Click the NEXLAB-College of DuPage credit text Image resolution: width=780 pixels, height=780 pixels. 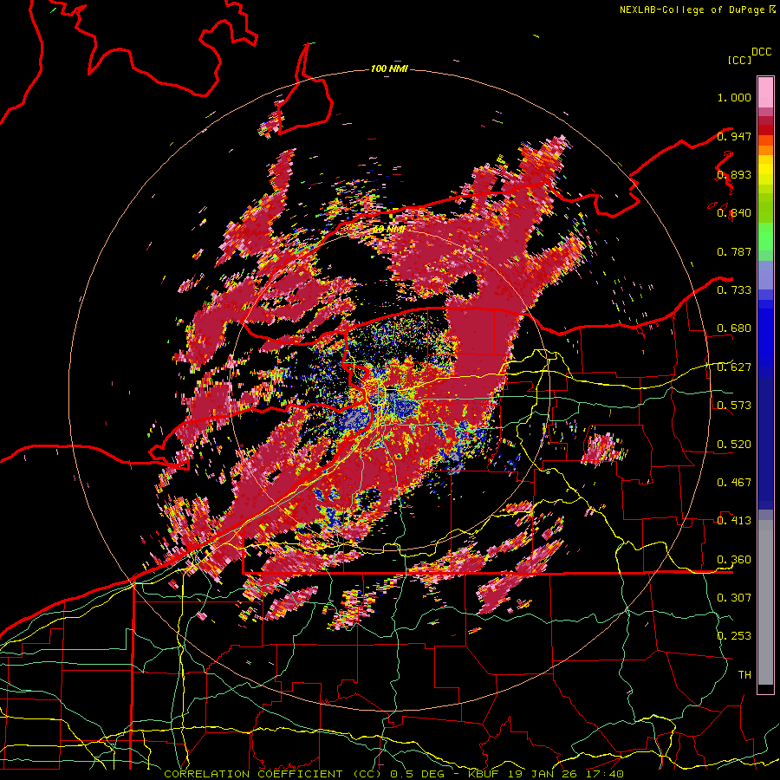tap(692, 10)
